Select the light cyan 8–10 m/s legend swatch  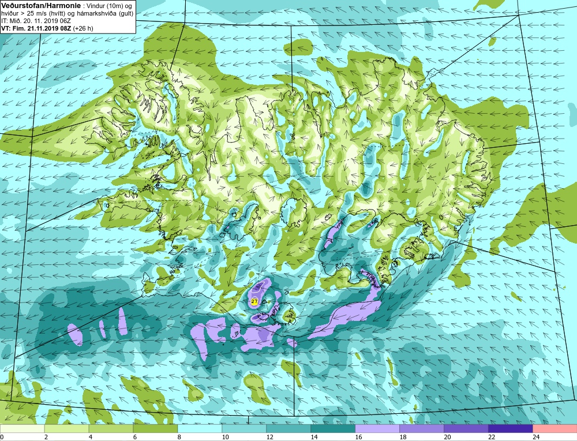point(200,429)
